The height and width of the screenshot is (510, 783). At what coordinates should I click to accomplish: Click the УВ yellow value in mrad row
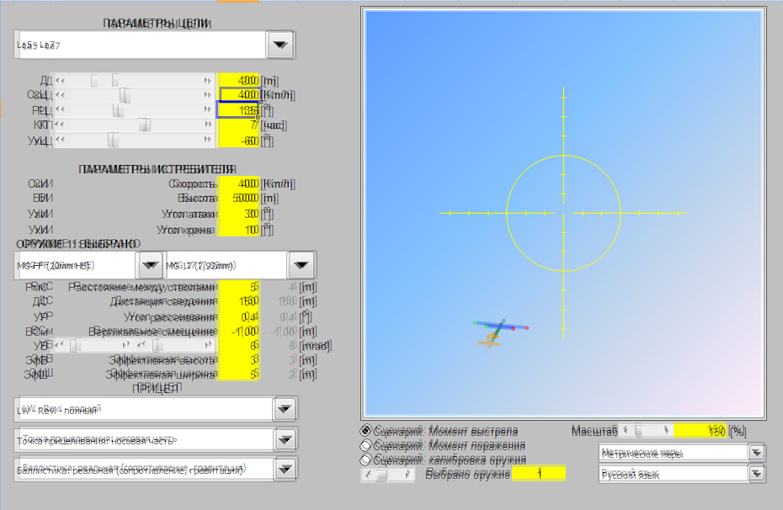239,345
